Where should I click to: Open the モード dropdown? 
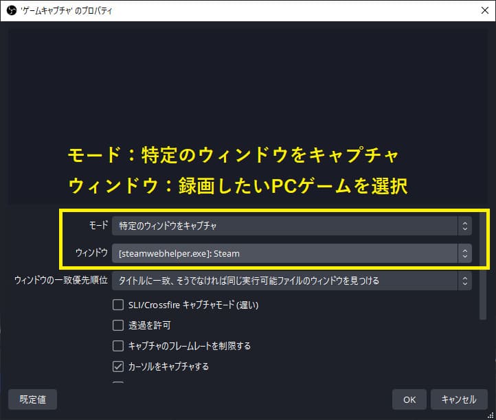[x=292, y=226]
